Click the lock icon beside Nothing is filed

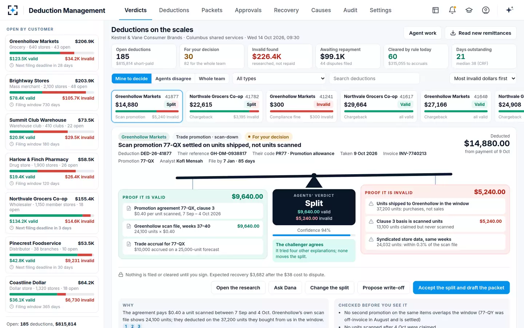click(x=121, y=275)
